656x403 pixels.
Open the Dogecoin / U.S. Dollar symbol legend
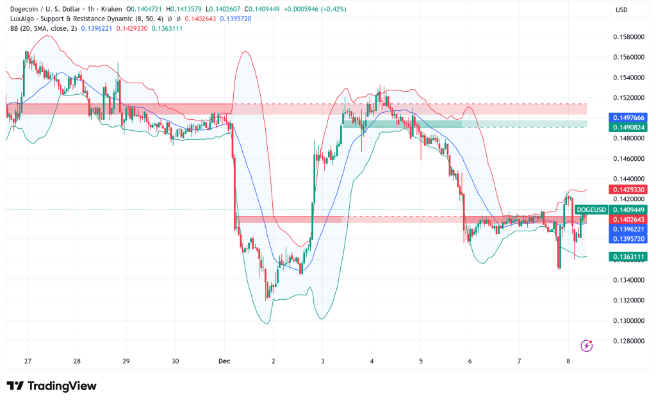(x=46, y=9)
